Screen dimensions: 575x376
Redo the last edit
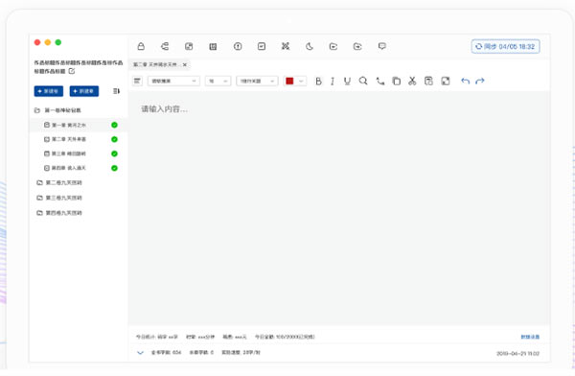pos(480,82)
